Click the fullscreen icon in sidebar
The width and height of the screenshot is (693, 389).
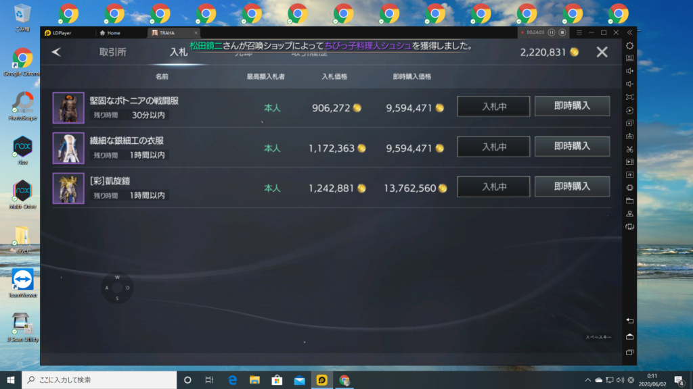[x=629, y=97]
